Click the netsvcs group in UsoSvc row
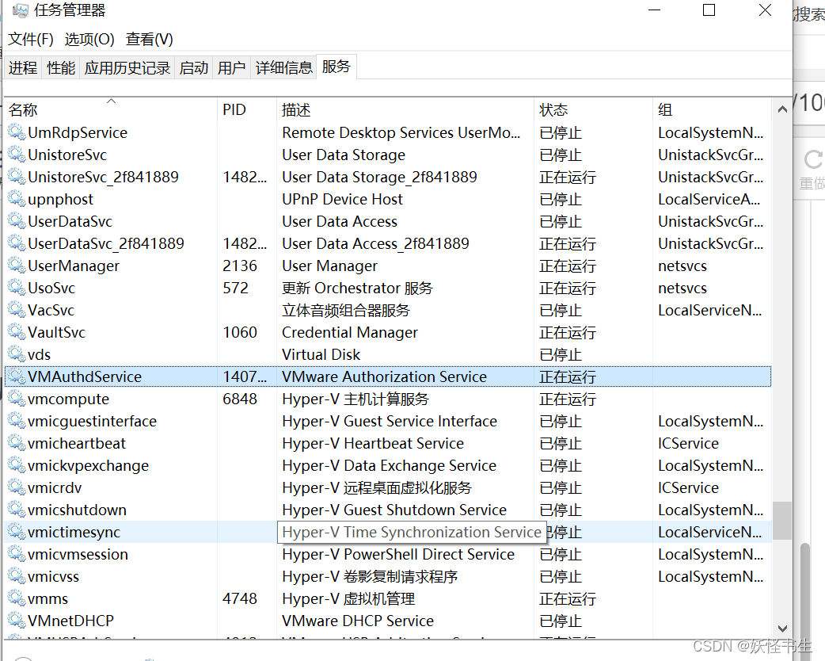This screenshot has width=825, height=661. (x=682, y=288)
